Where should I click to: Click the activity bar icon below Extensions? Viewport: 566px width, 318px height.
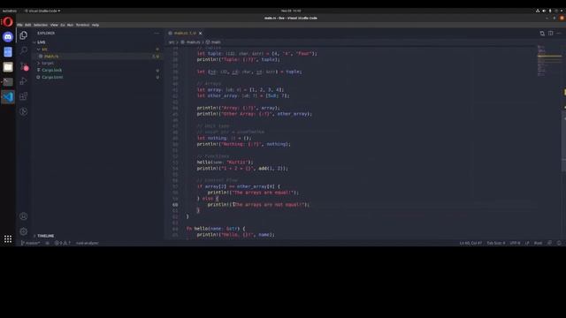point(24,111)
